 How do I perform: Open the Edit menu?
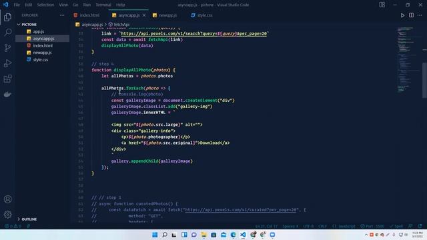pos(28,5)
